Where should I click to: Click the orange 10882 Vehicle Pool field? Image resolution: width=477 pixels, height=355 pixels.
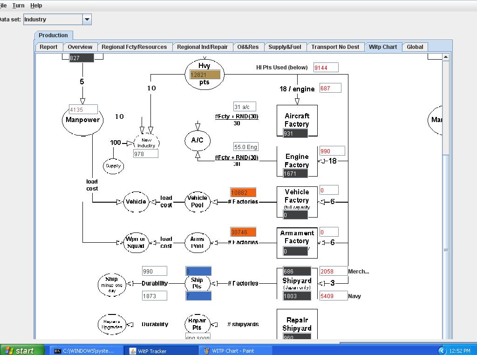click(x=243, y=192)
